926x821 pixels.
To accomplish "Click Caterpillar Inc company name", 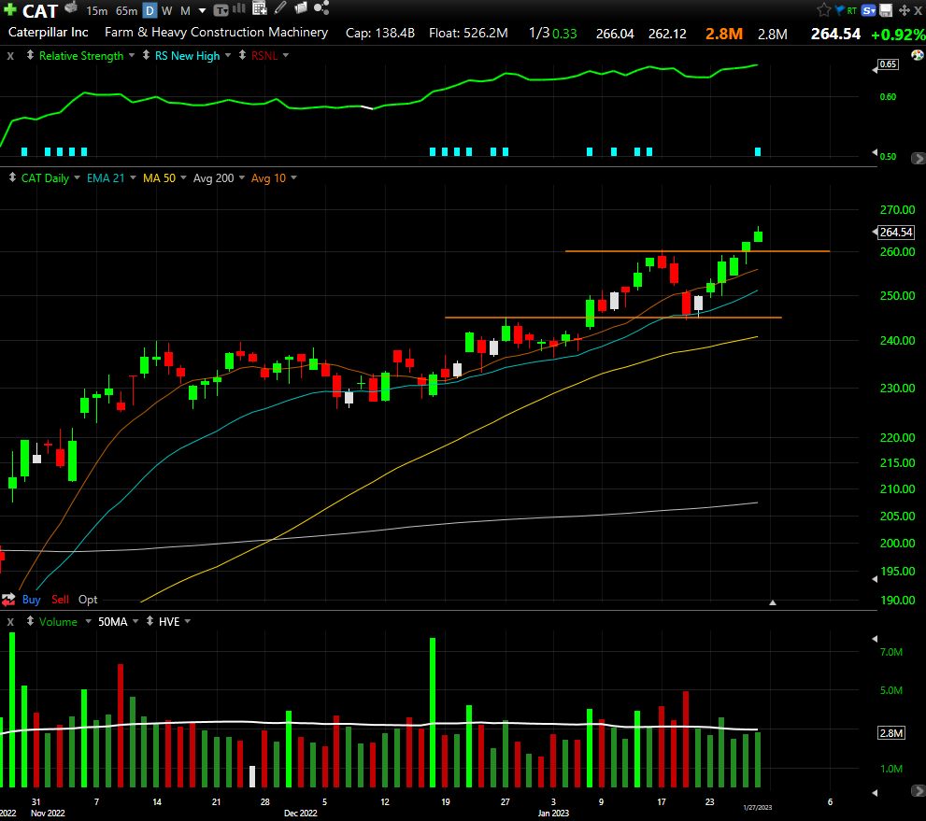I will pos(49,33).
